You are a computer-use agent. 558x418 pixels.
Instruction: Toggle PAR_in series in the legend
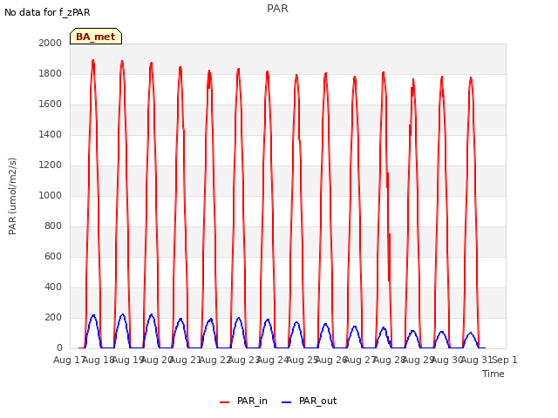[x=252, y=401]
